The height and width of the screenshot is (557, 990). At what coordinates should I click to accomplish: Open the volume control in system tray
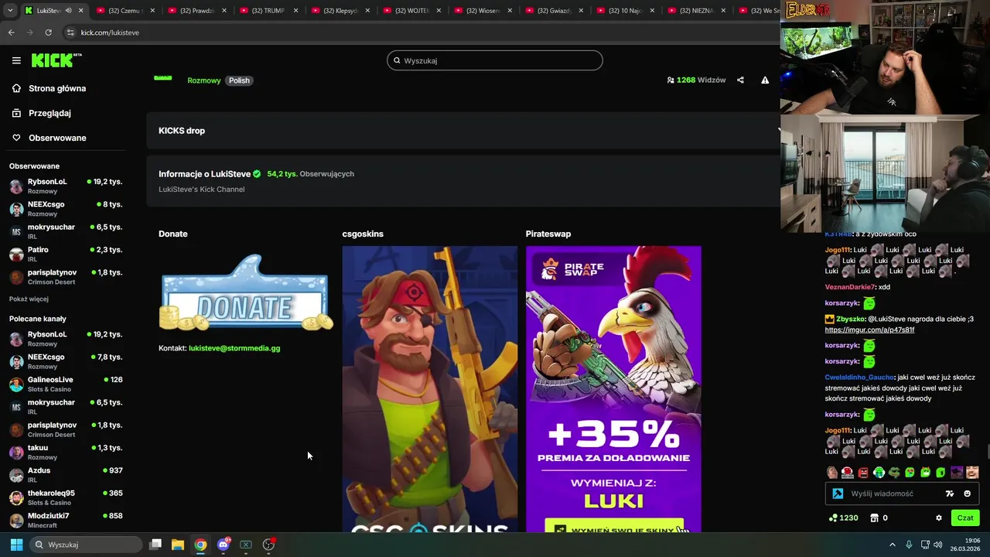(x=938, y=545)
